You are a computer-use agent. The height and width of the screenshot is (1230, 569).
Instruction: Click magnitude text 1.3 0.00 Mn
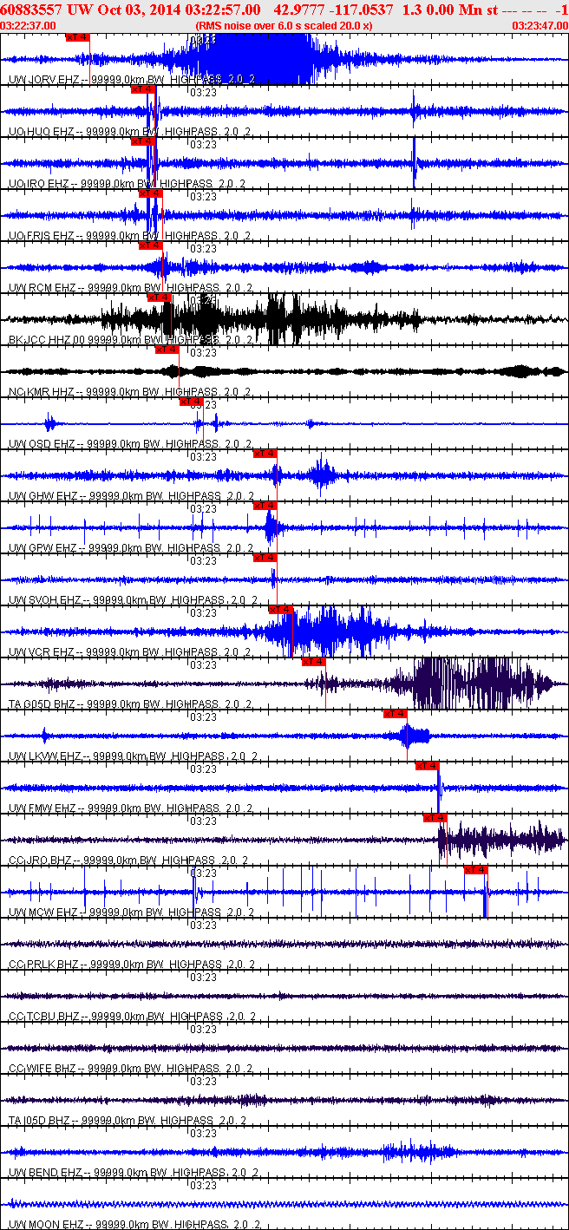coord(441,9)
